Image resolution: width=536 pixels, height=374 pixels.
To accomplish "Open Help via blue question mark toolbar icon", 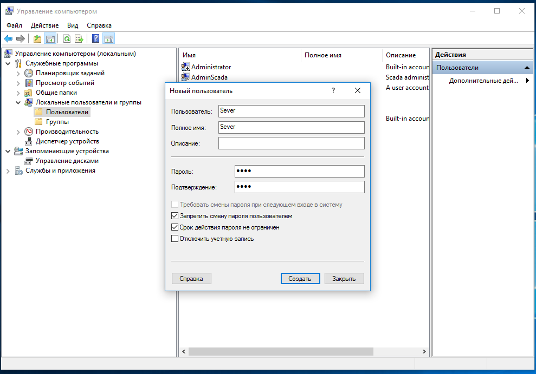I will [96, 38].
